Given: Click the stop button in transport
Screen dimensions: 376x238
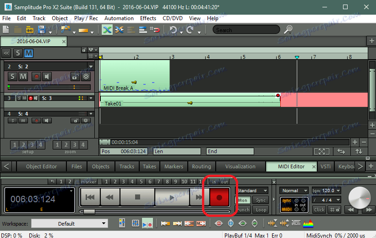Looking at the screenshot, I should click(x=137, y=197).
